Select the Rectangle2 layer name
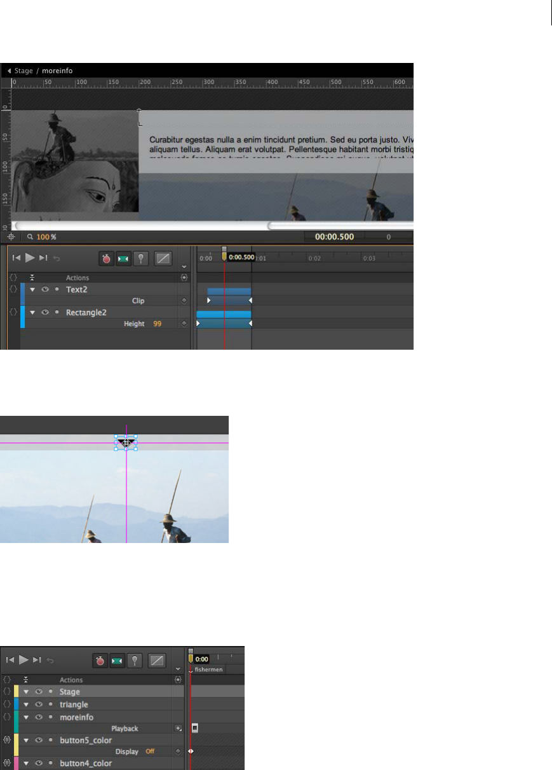 pos(88,312)
